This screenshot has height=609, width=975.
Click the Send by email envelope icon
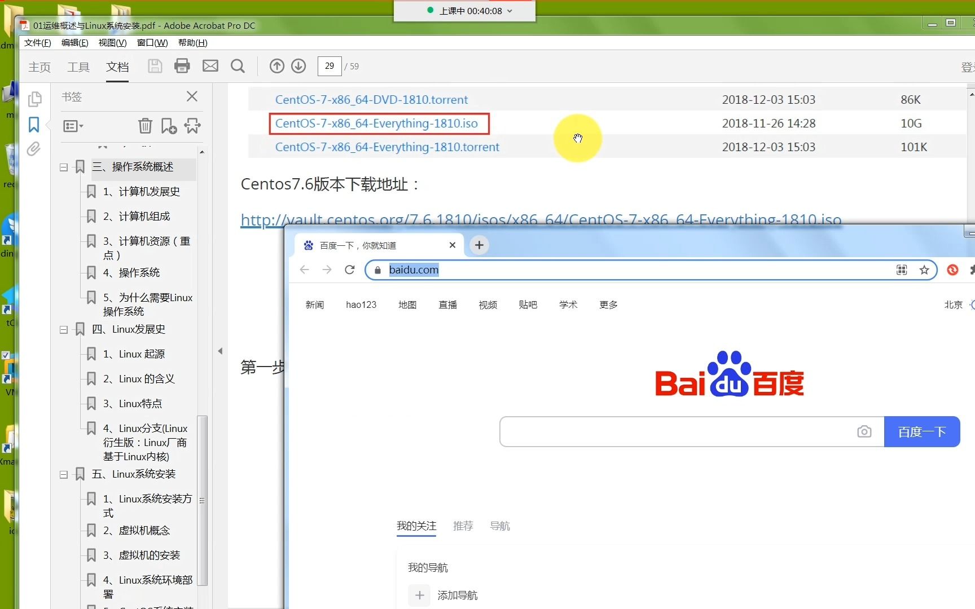pos(210,66)
